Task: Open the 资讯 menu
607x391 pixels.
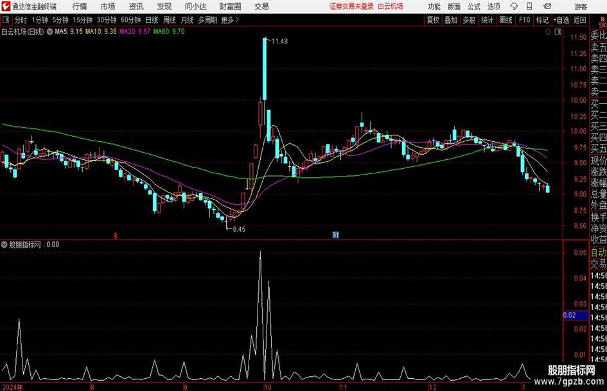Action: click(x=136, y=6)
